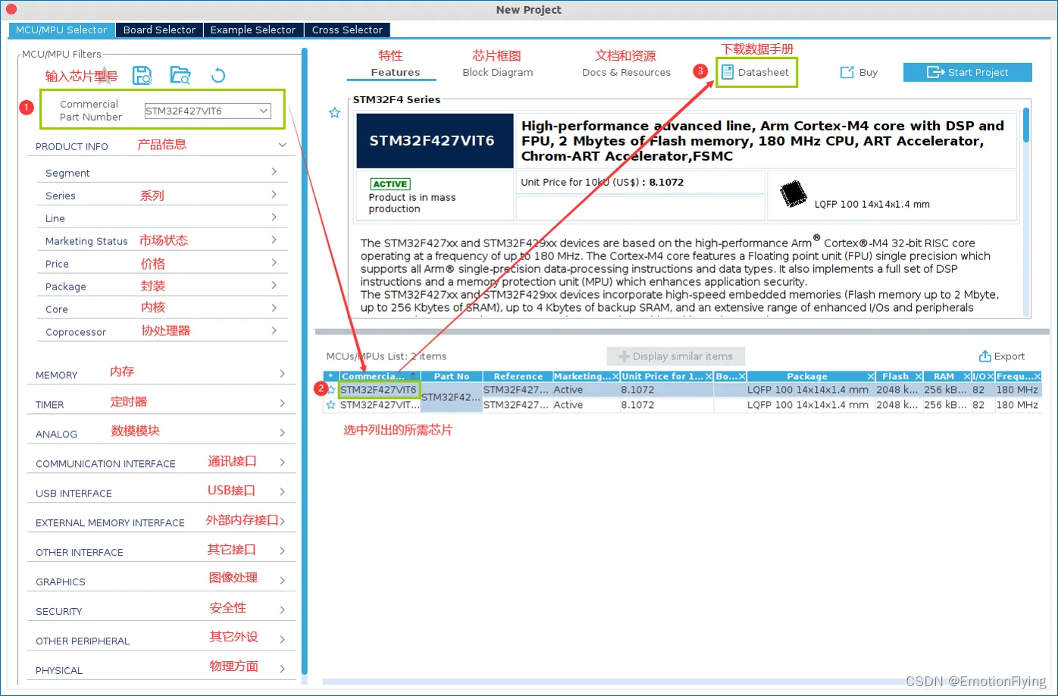Expand the GRAPHICS filter section
The image size is (1058, 696).
pyautogui.click(x=282, y=580)
